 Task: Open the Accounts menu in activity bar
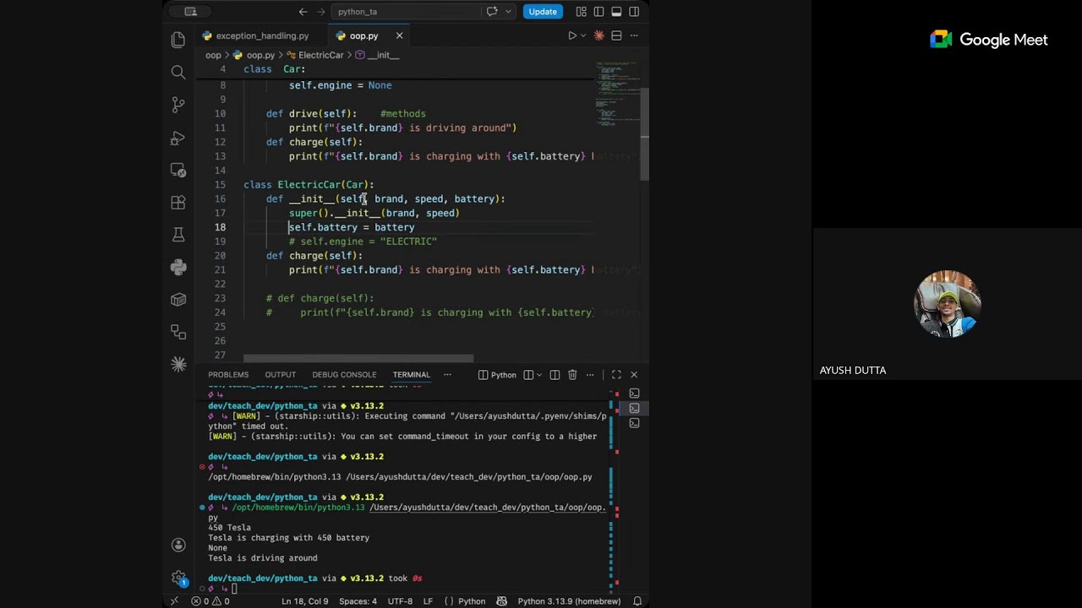click(178, 545)
